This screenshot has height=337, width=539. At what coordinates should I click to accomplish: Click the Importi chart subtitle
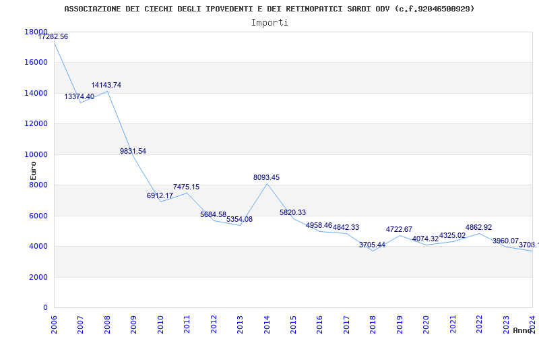tap(269, 23)
